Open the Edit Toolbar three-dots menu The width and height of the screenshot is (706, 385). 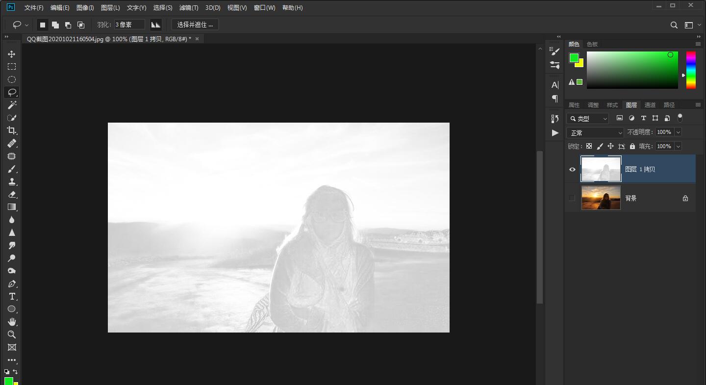(x=12, y=360)
